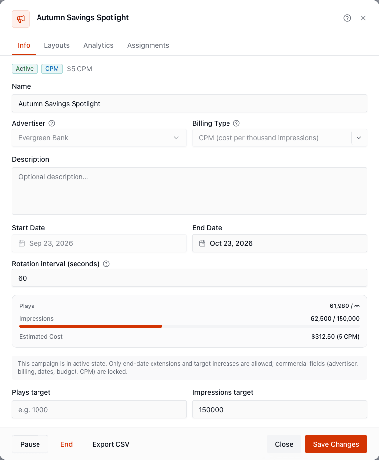This screenshot has height=460, width=379.
Task: Click the plays value 61,980 / ∞
Action: (x=344, y=306)
